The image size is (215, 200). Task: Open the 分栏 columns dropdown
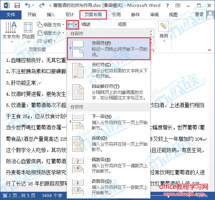point(46,41)
